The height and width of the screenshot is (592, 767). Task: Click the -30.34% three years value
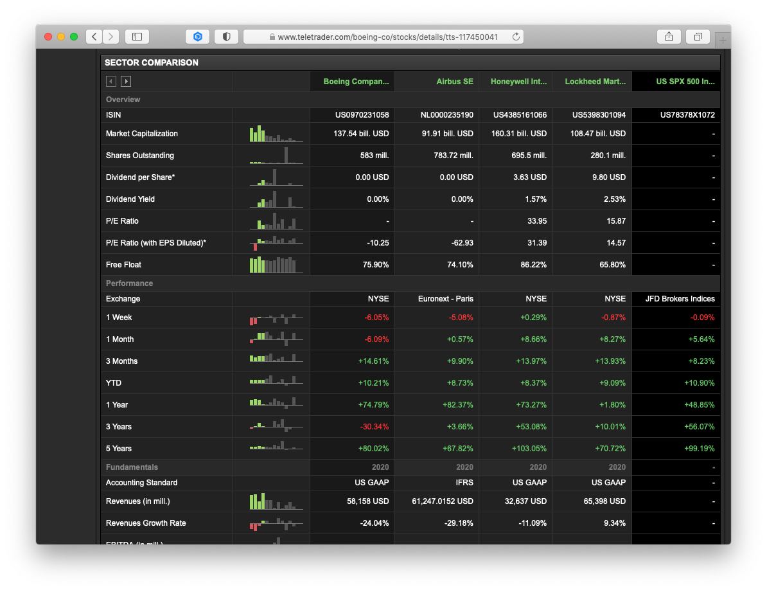pos(375,427)
